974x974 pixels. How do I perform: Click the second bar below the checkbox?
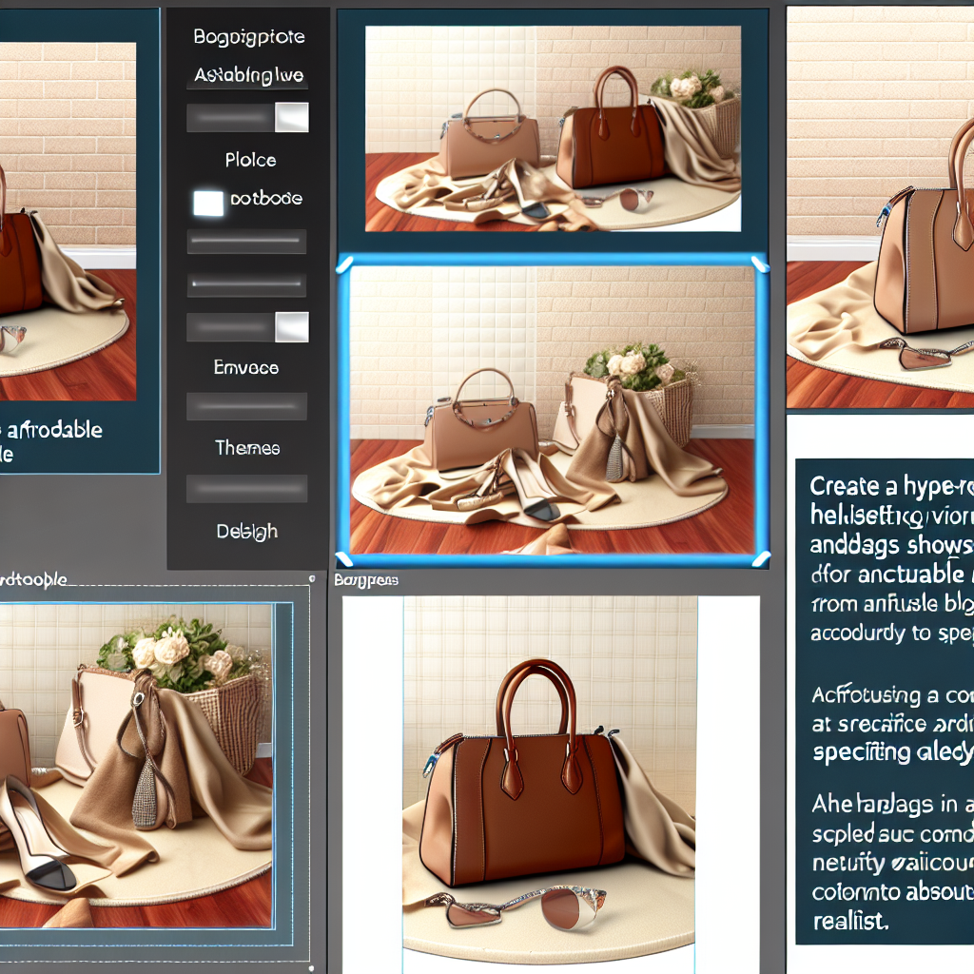246,284
